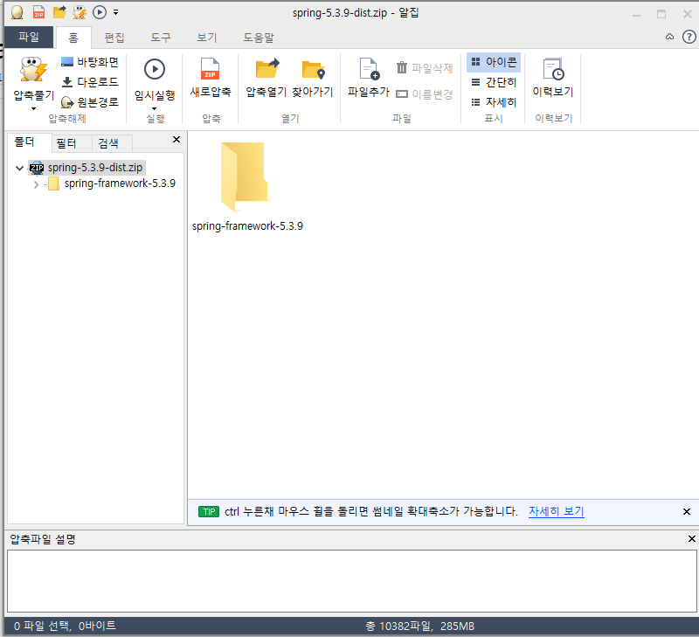Click the 임시실행 play icon
This screenshot has height=637, width=699.
click(x=155, y=70)
